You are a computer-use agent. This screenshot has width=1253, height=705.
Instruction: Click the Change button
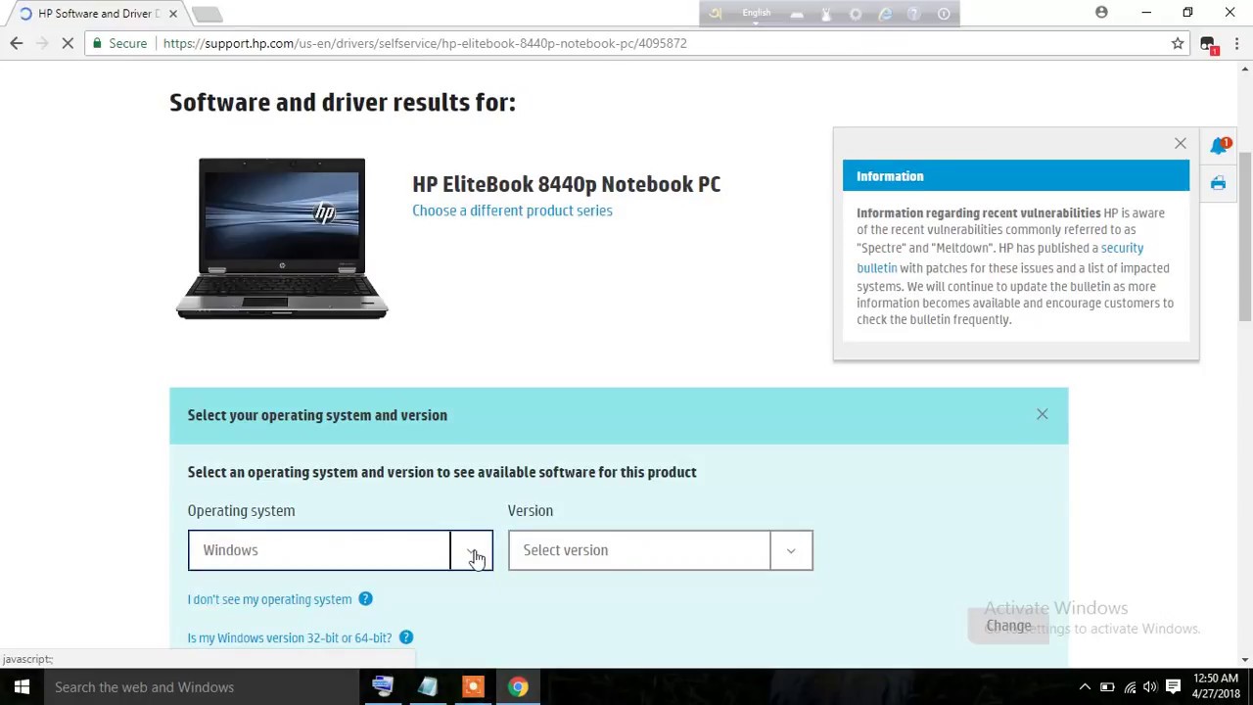click(1008, 626)
